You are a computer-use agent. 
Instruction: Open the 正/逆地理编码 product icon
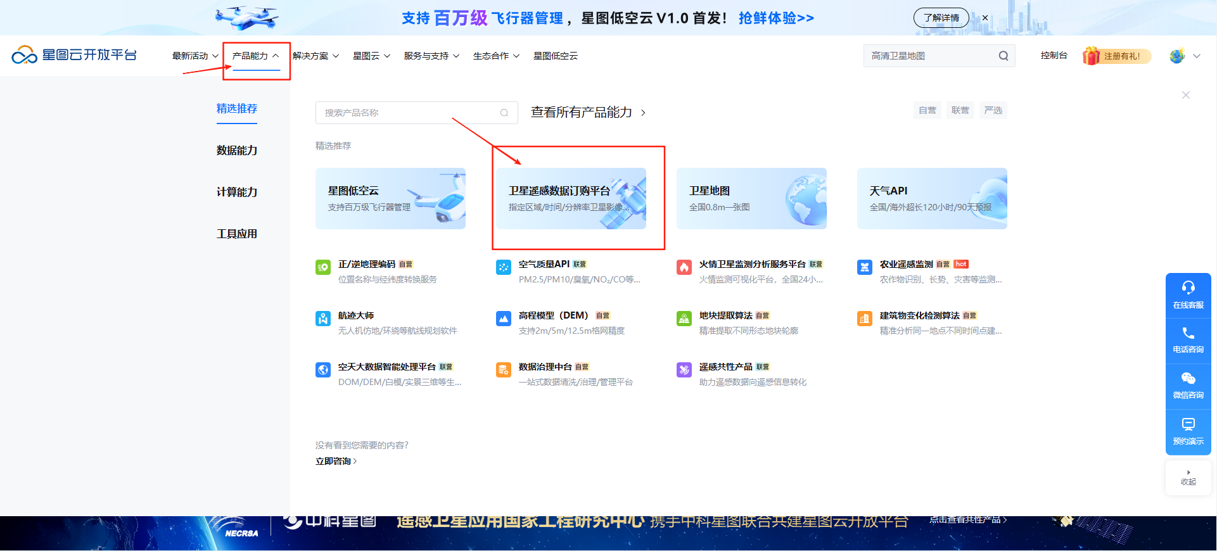[x=323, y=267]
